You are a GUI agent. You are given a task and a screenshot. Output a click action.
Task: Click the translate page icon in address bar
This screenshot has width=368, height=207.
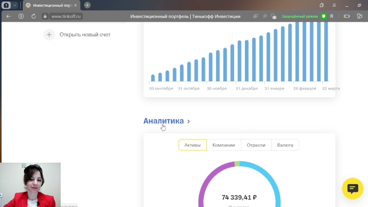pos(255,16)
